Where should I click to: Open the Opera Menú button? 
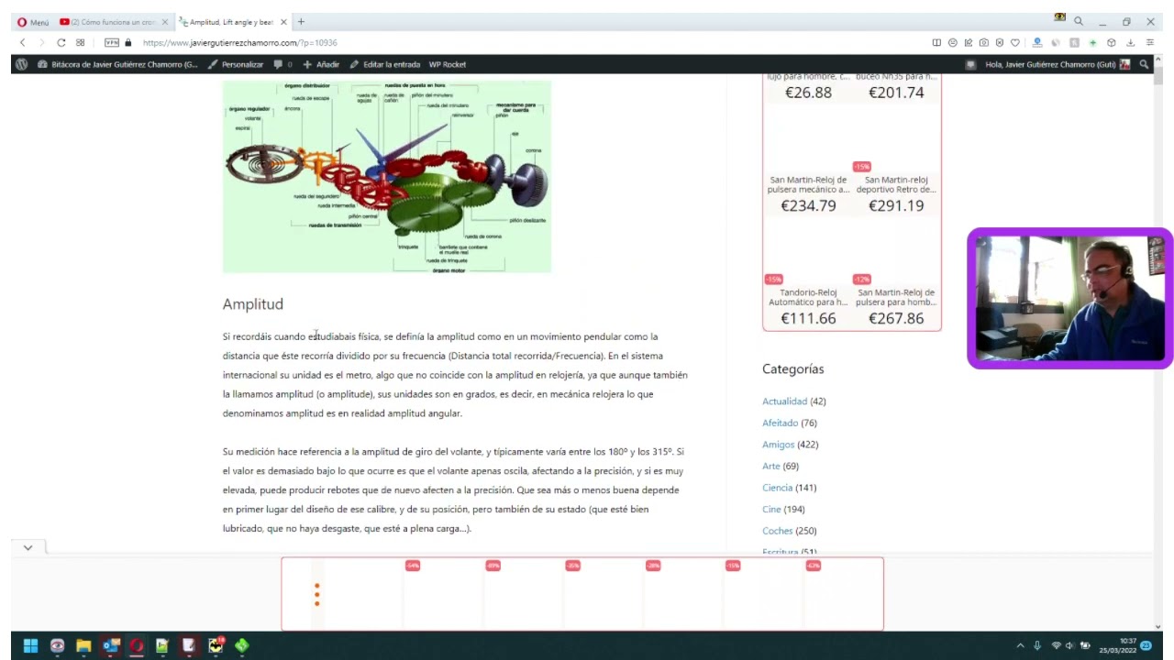33,22
